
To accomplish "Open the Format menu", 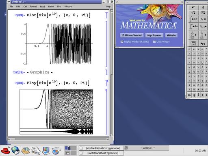I will 33,6.
